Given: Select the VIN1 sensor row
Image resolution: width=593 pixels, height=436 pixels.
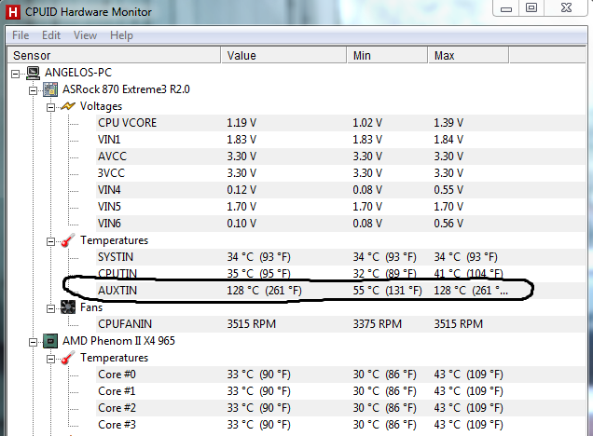Looking at the screenshot, I should pos(340,140).
